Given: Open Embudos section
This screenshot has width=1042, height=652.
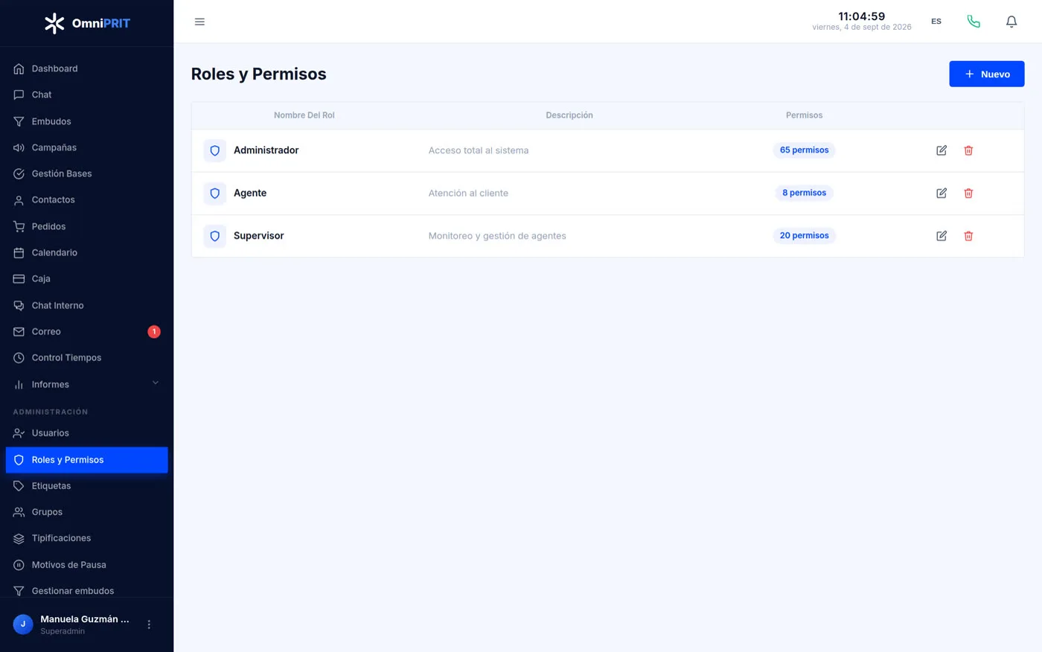Looking at the screenshot, I should click(87, 121).
